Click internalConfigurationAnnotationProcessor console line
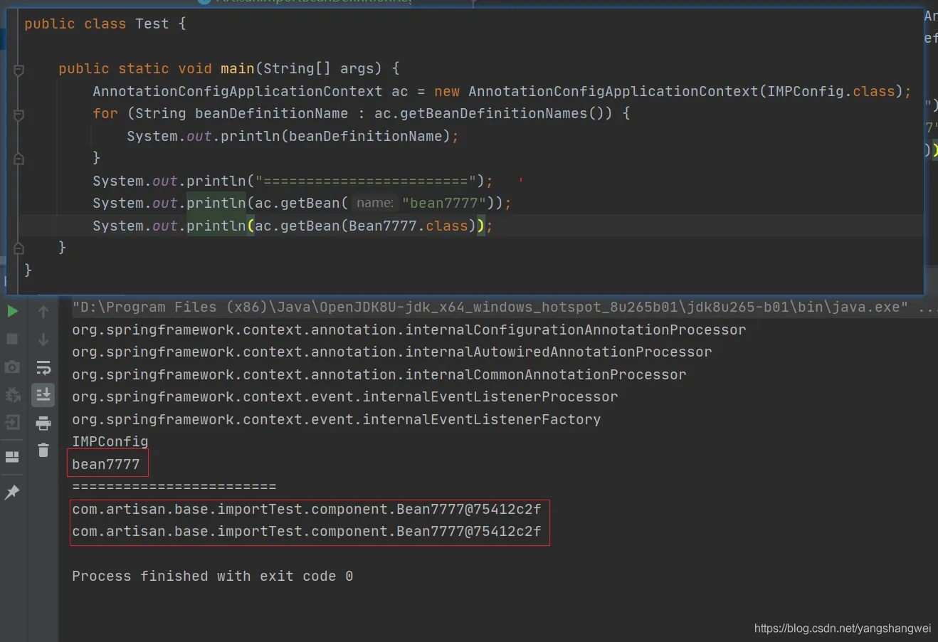The height and width of the screenshot is (642, 938). click(x=409, y=330)
